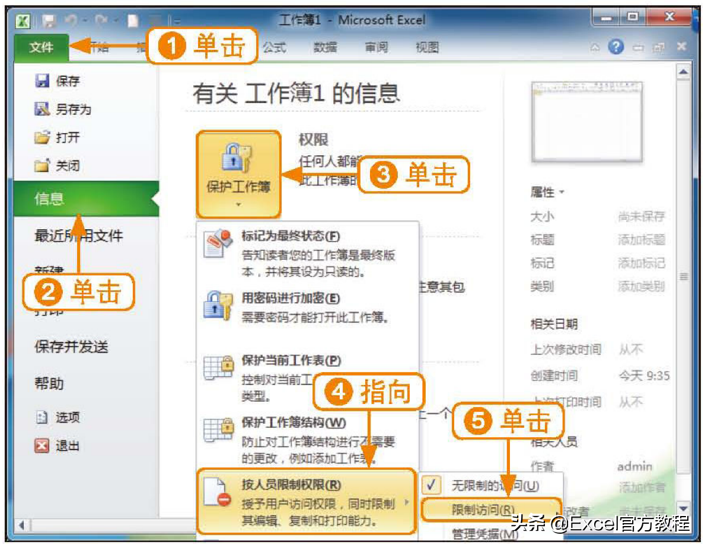The height and width of the screenshot is (548, 705).
Task: Click the Excel application icon in title bar
Action: pos(23,20)
